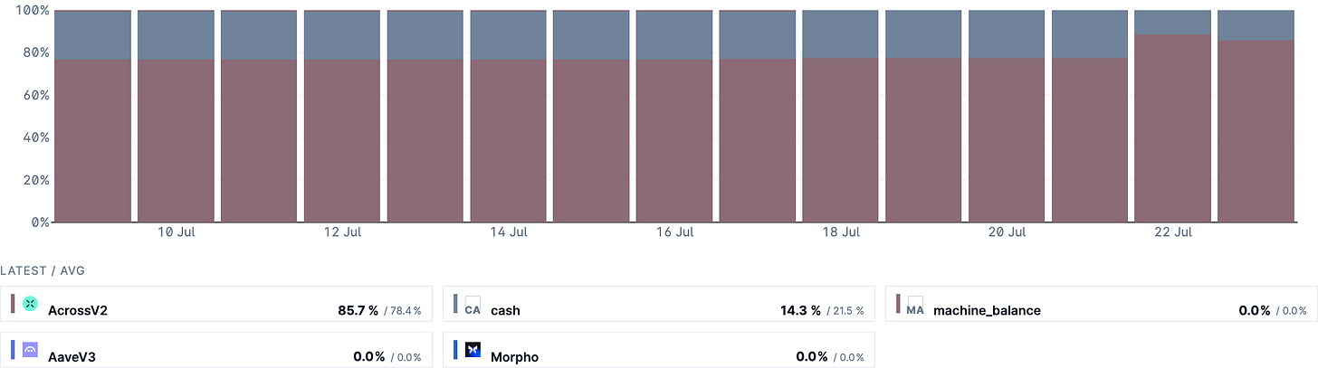This screenshot has height=368, width=1318.
Task: Click the AcrossV2 legend color bar
Action: [x=13, y=304]
